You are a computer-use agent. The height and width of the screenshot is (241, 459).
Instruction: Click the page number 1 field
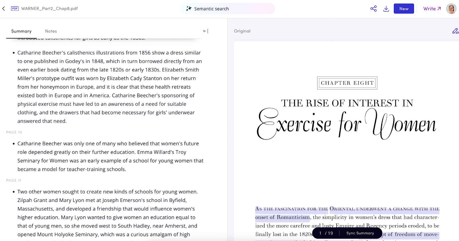320,233
